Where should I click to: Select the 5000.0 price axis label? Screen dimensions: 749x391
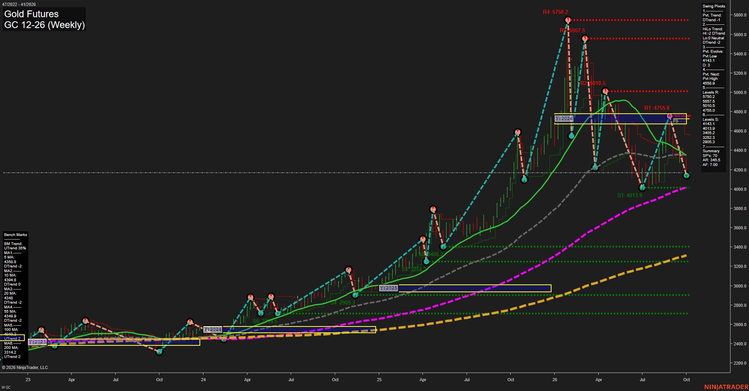pyautogui.click(x=740, y=92)
